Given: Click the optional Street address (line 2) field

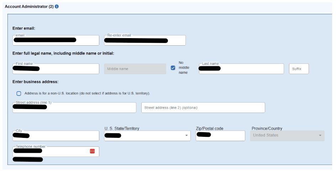Looking at the screenshot, I should coord(203,108).
